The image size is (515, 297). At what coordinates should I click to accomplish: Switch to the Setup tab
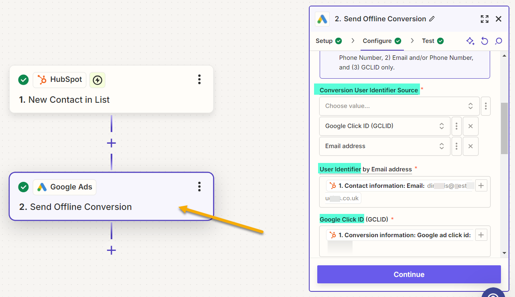(x=329, y=41)
